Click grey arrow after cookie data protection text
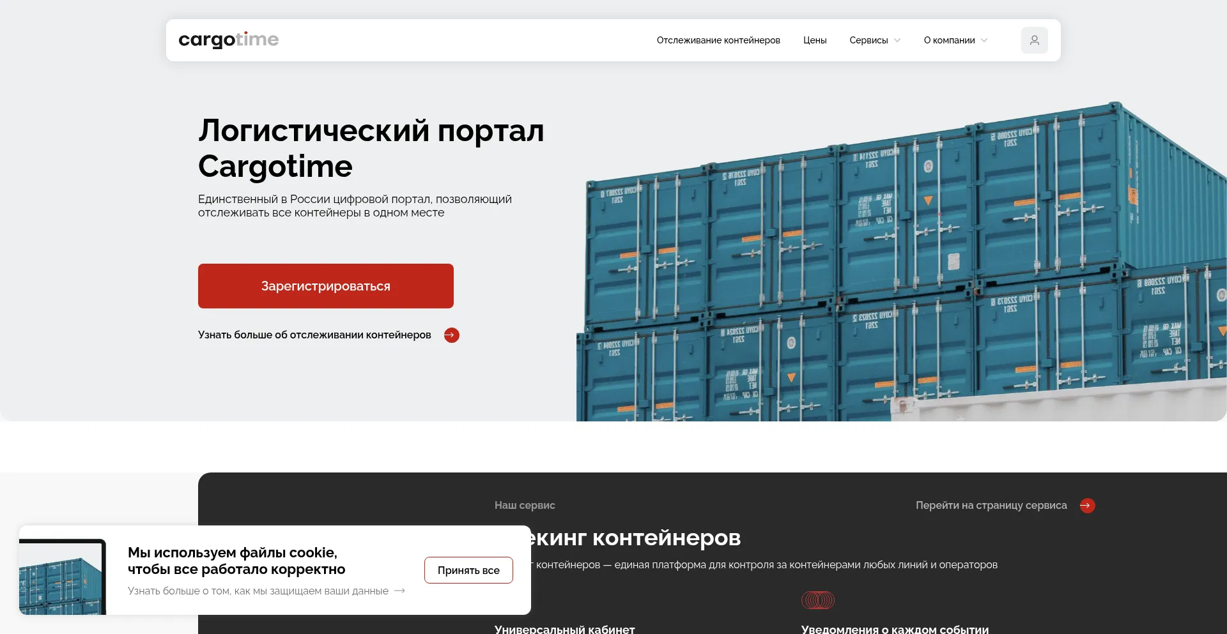Screen dimensions: 1227x634 400,591
